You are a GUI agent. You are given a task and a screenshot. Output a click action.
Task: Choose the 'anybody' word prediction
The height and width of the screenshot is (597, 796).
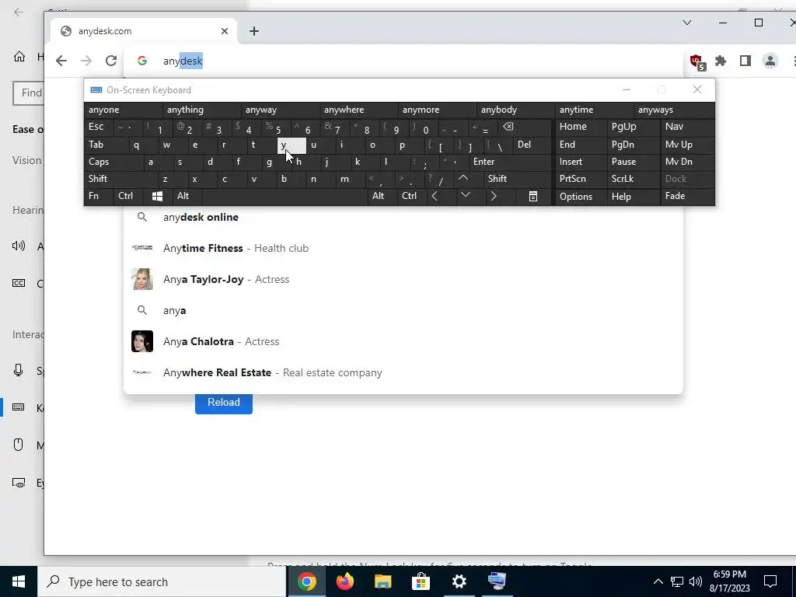(x=516, y=110)
